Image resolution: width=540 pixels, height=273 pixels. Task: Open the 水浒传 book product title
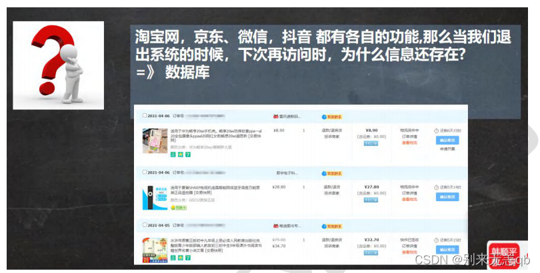(216, 246)
